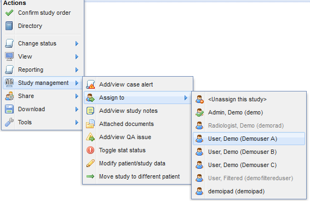Viewport: 310px width, 201px height.
Task: Expand the Change status submenu arrow
Action: point(77,43)
